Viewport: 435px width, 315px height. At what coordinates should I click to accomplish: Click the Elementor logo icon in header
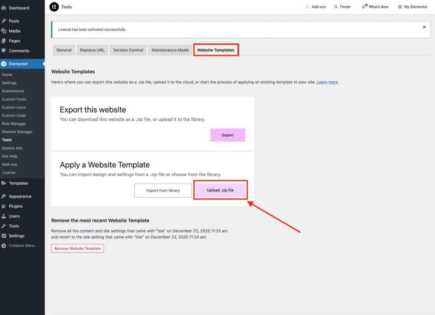54,7
